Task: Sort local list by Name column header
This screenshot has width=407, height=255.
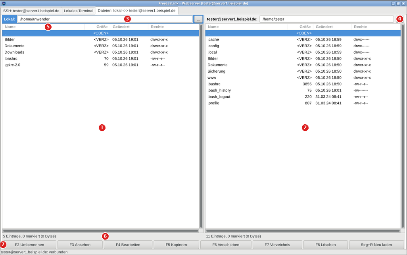Action: tap(43, 27)
